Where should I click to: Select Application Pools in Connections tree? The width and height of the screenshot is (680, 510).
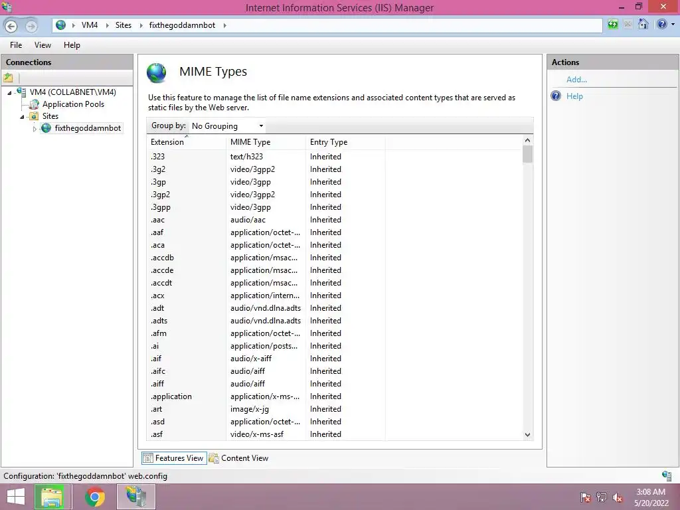[73, 104]
